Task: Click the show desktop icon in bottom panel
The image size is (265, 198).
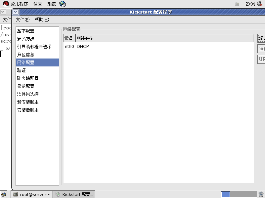Action: pos(4,194)
